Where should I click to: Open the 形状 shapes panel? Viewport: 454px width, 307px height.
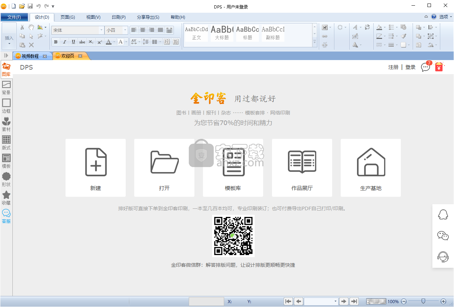click(x=6, y=180)
